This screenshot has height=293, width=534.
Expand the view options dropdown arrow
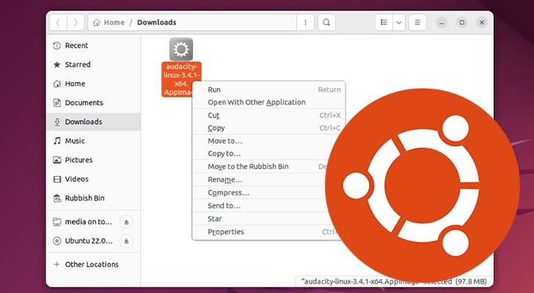coord(399,23)
